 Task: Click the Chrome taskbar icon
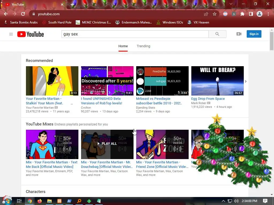click(30, 201)
